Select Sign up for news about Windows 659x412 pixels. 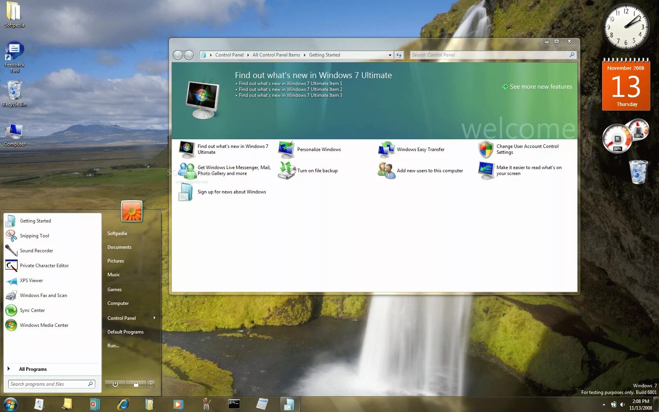[x=222, y=192]
